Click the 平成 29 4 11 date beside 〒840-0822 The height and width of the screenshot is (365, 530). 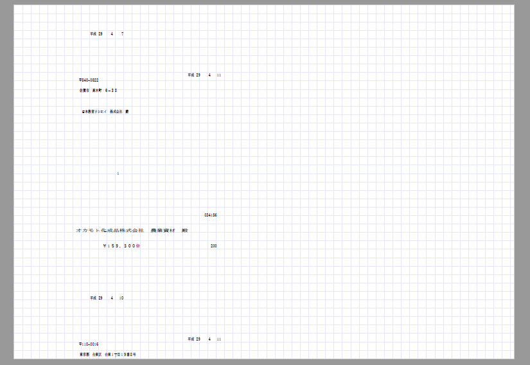(204, 75)
